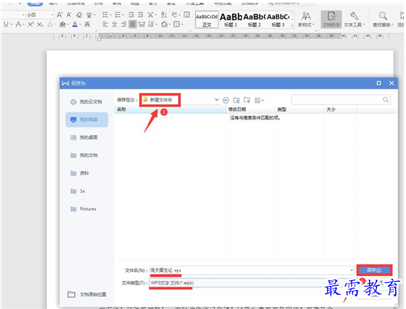406x309 pixels.
Task: Click the text highlight color icon
Action: [62, 24]
